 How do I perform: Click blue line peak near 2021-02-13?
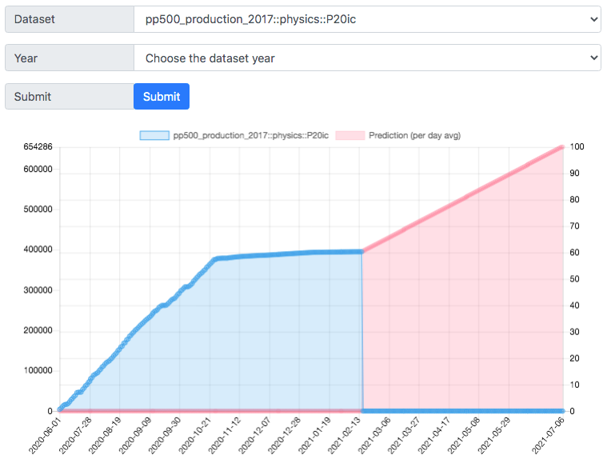tap(361, 252)
